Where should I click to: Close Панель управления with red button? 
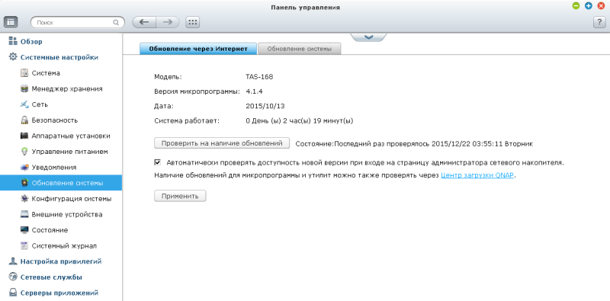(601, 6)
